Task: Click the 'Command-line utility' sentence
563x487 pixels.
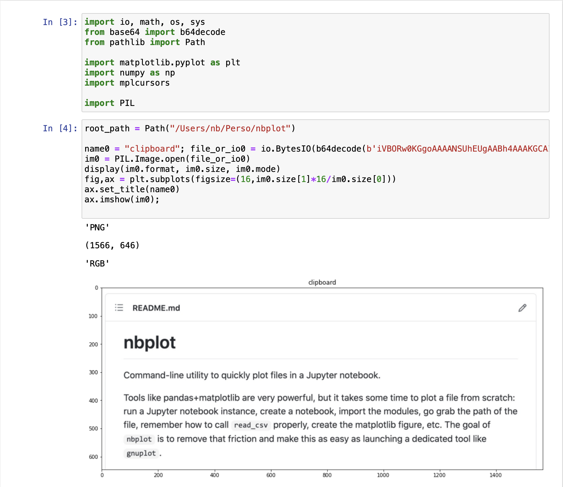Action: click(252, 375)
